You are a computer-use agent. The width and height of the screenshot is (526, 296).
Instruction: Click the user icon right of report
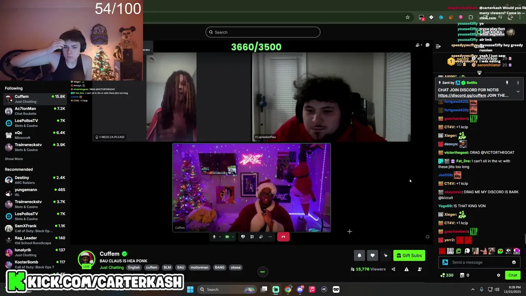(x=420, y=269)
